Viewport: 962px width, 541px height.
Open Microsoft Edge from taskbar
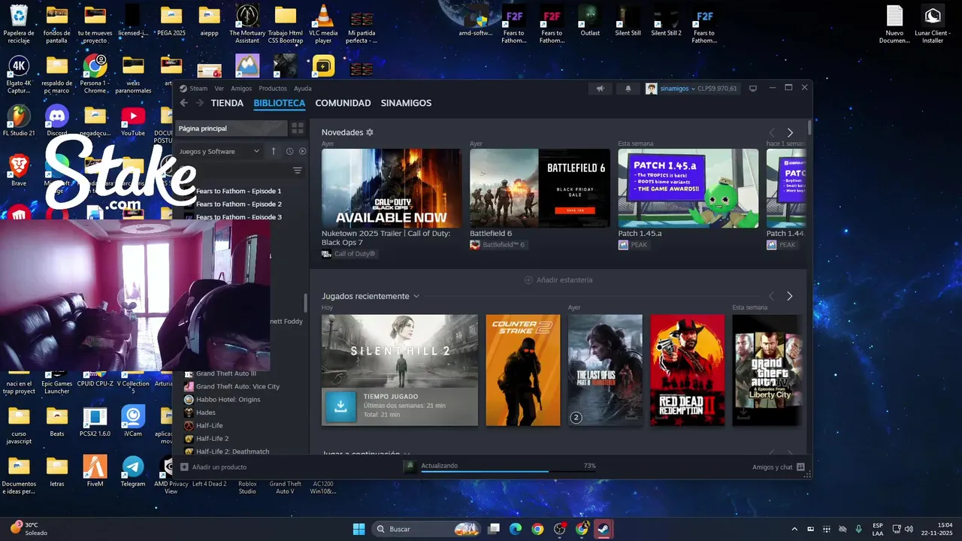pos(516,529)
